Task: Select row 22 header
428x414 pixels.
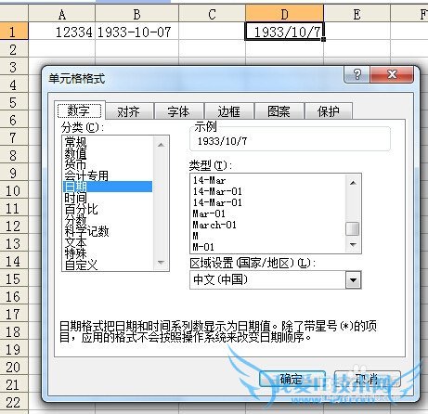Action: click(14, 402)
